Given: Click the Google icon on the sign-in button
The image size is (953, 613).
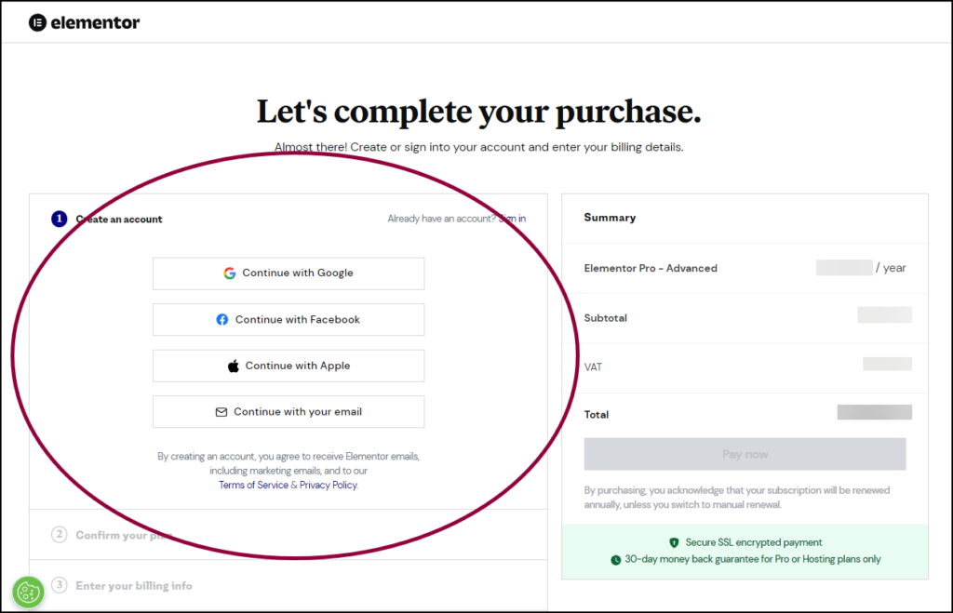Looking at the screenshot, I should 230,273.
